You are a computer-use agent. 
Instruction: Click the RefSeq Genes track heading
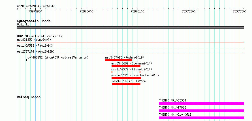(29, 97)
